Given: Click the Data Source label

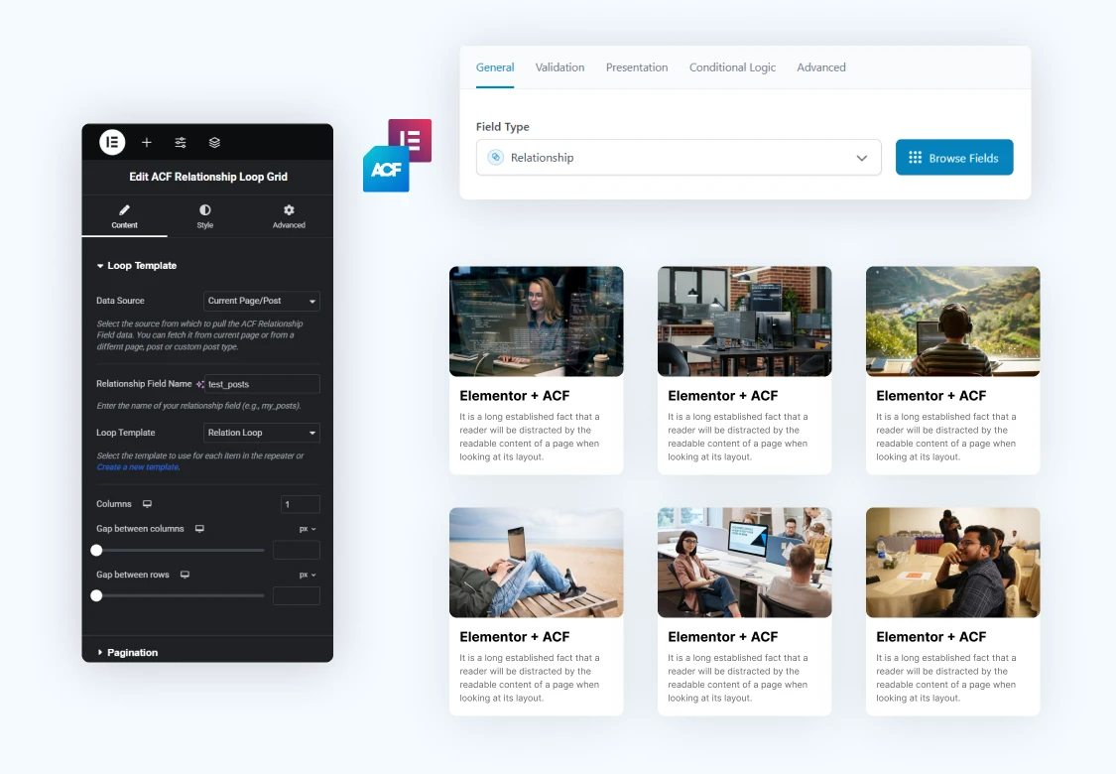Looking at the screenshot, I should point(120,301).
